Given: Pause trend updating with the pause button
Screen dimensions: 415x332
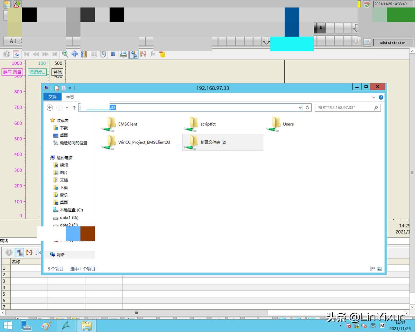Looking at the screenshot, I should [113, 54].
